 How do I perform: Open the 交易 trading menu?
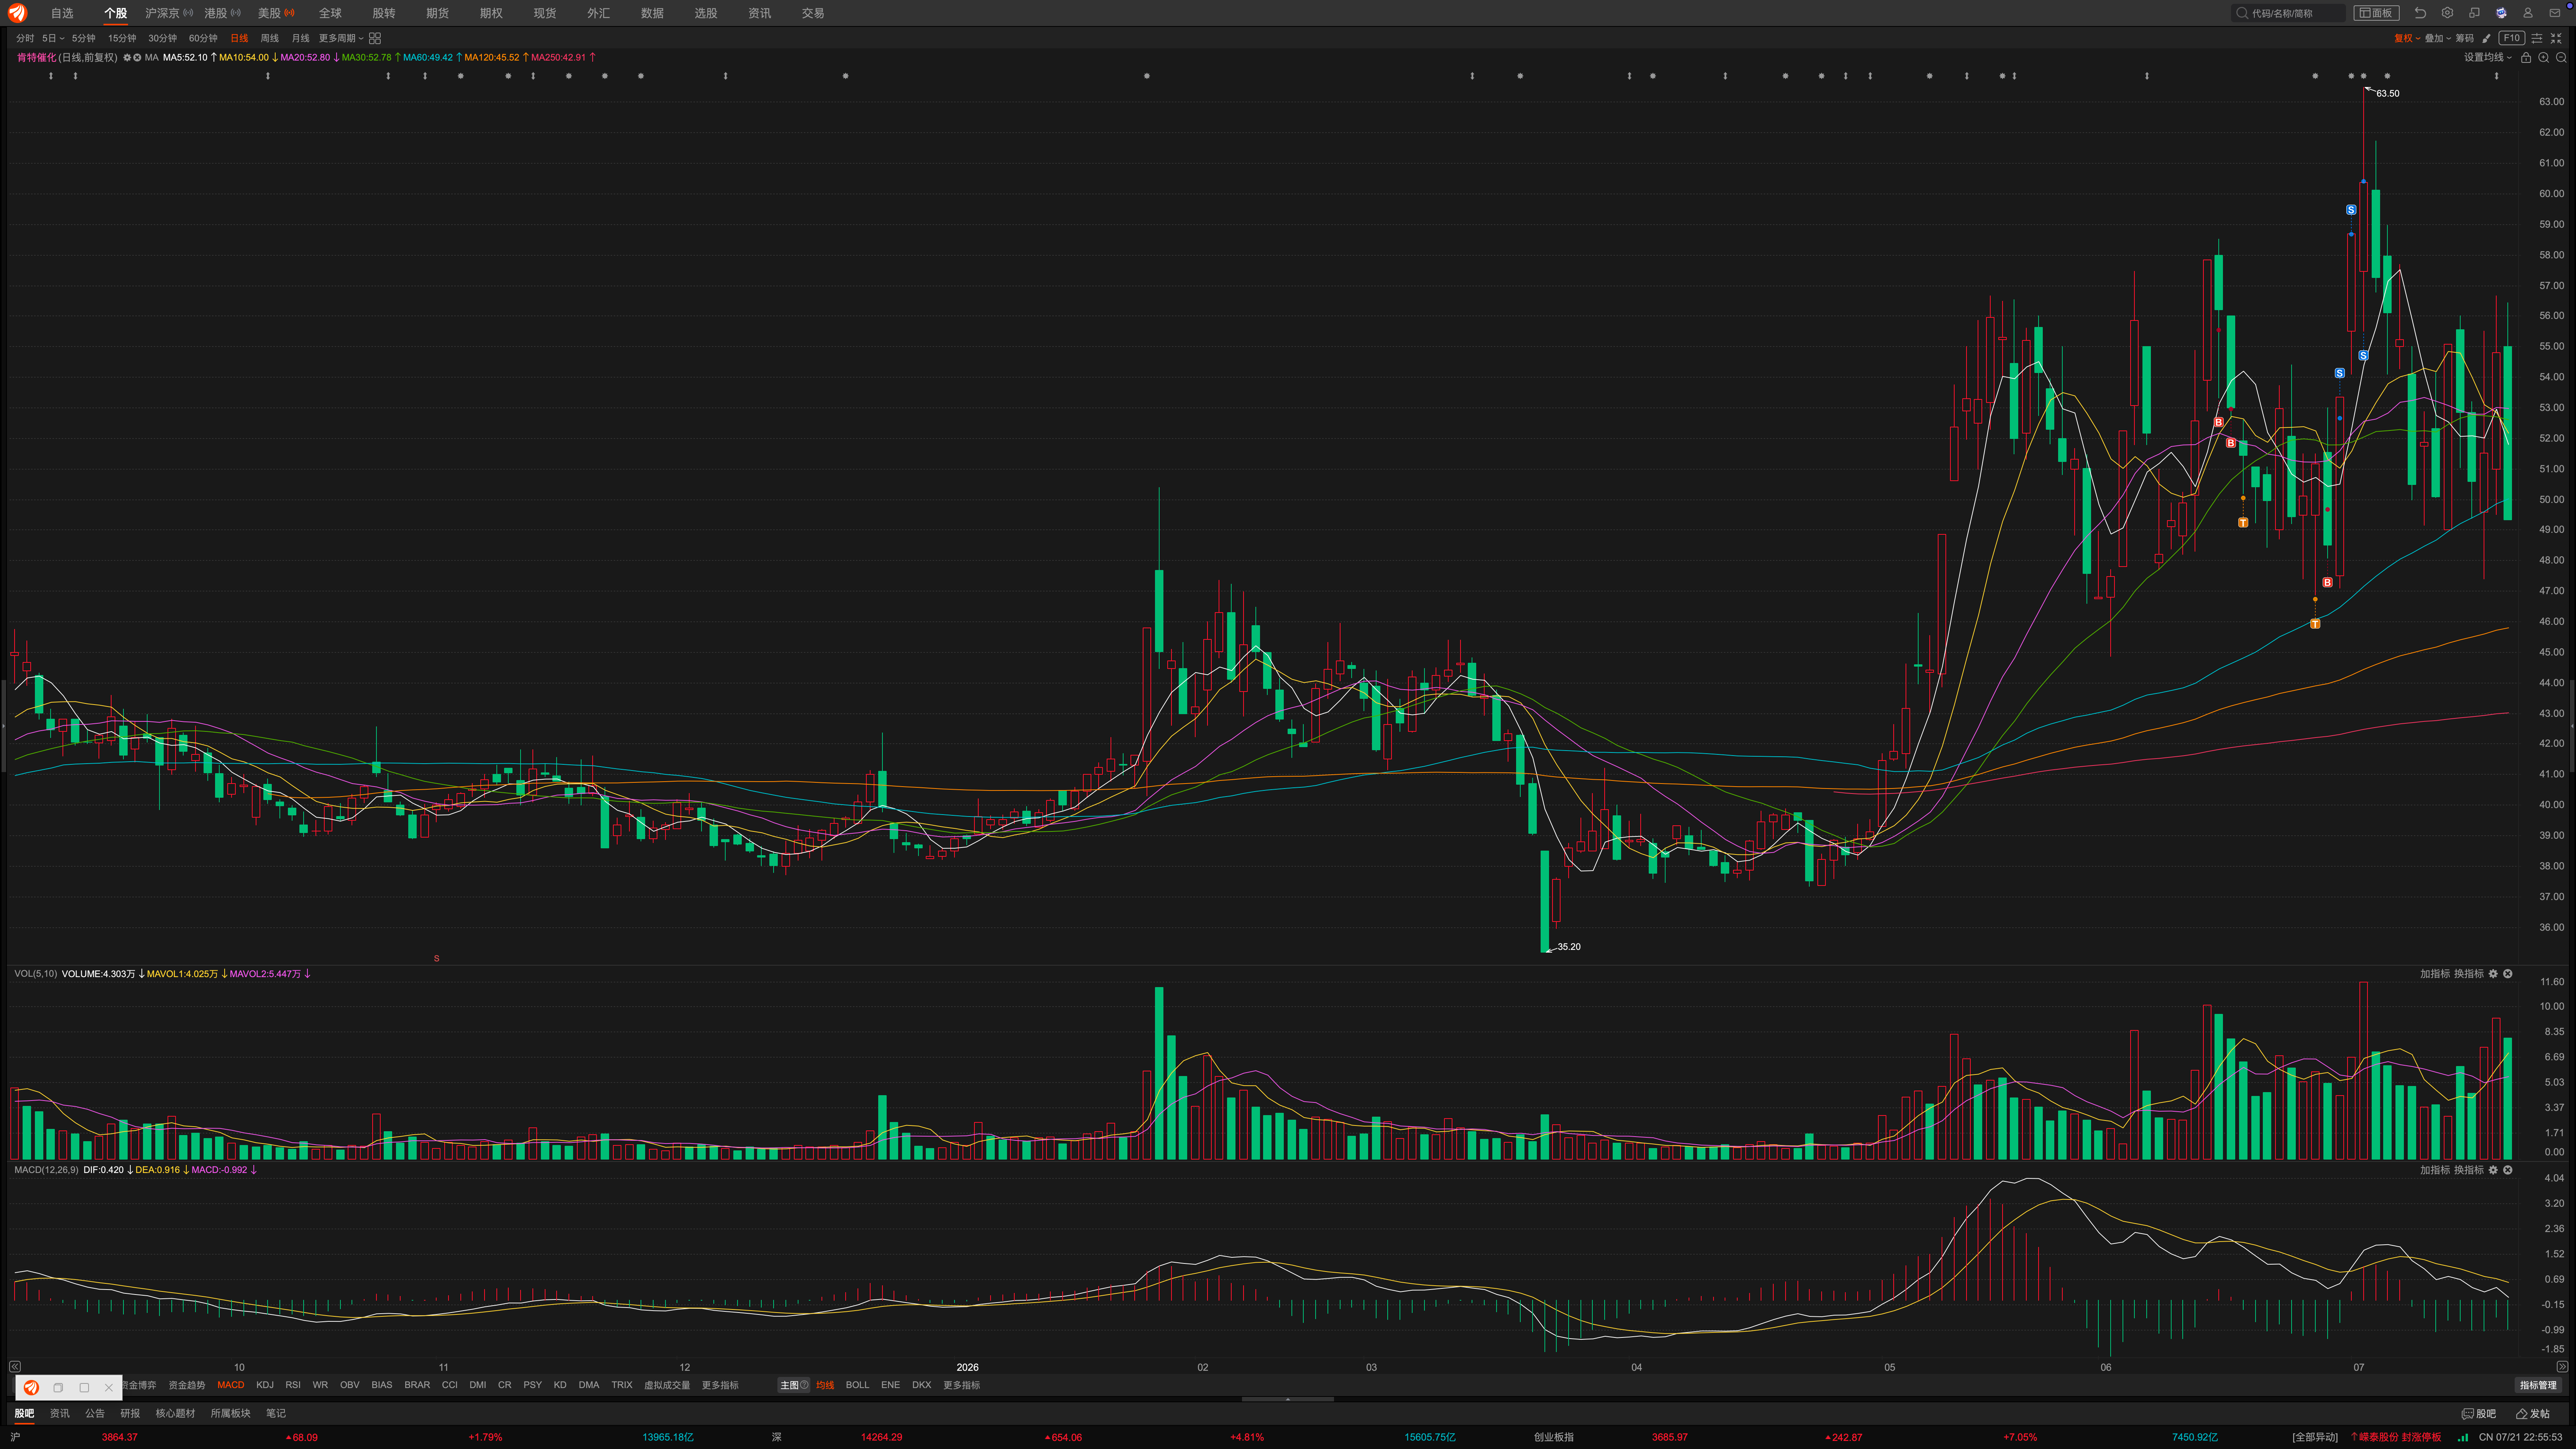click(813, 13)
